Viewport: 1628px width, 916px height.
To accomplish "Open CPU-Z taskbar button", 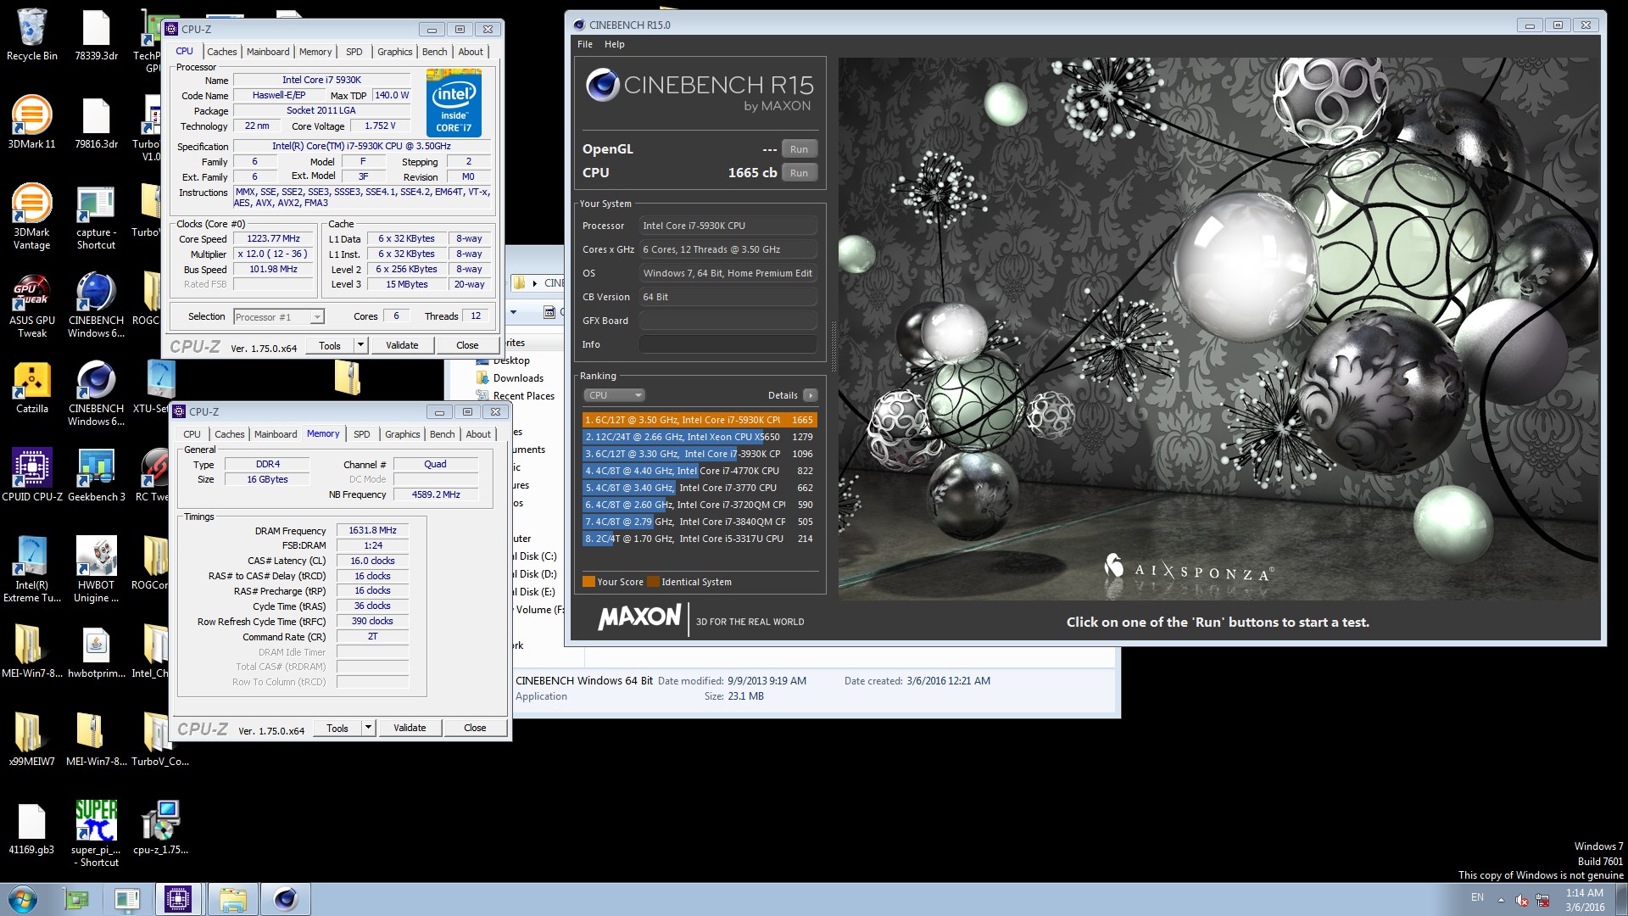I will (x=178, y=899).
